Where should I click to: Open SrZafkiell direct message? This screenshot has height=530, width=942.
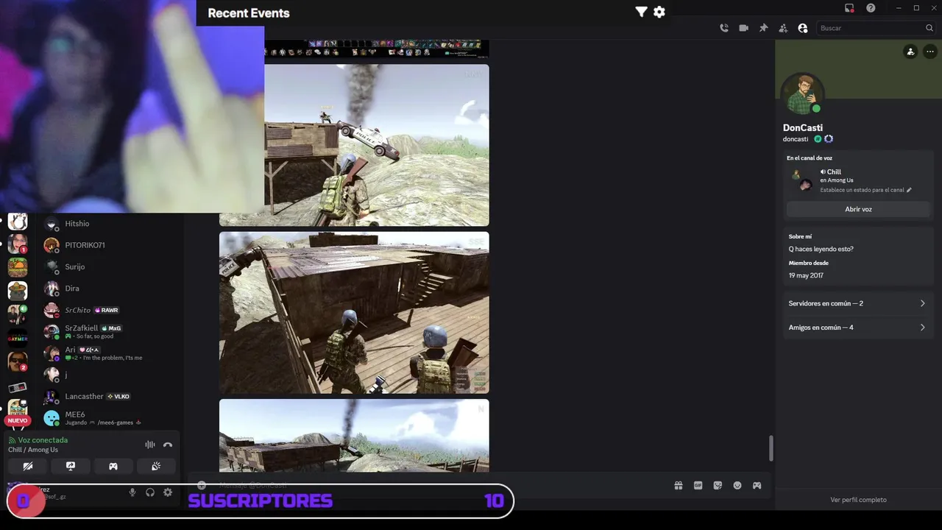pos(110,331)
